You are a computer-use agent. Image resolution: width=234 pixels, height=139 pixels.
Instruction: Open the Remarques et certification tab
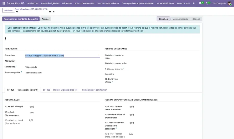pos(94,90)
